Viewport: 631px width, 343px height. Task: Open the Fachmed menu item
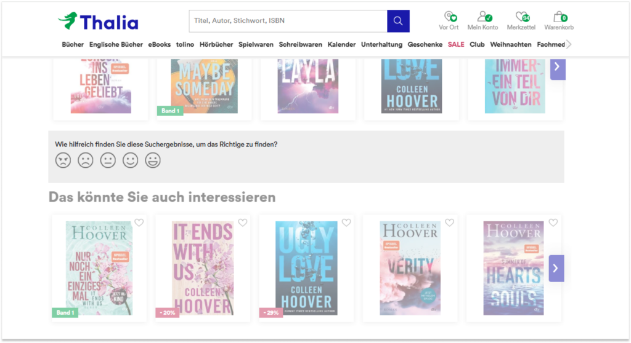551,45
